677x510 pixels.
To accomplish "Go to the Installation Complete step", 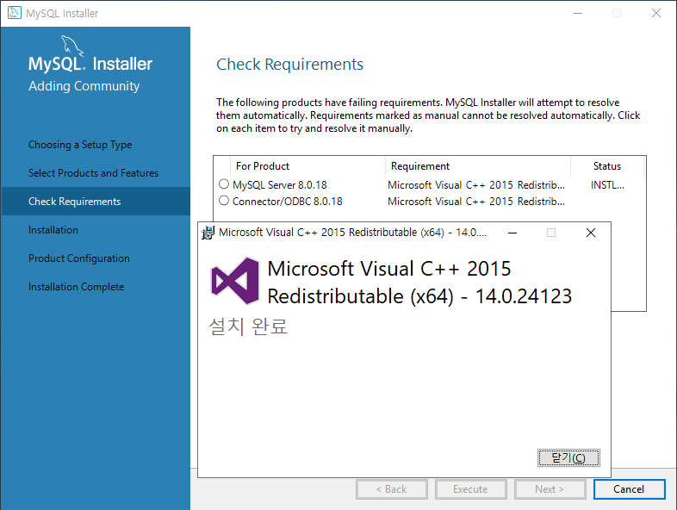I will point(77,287).
